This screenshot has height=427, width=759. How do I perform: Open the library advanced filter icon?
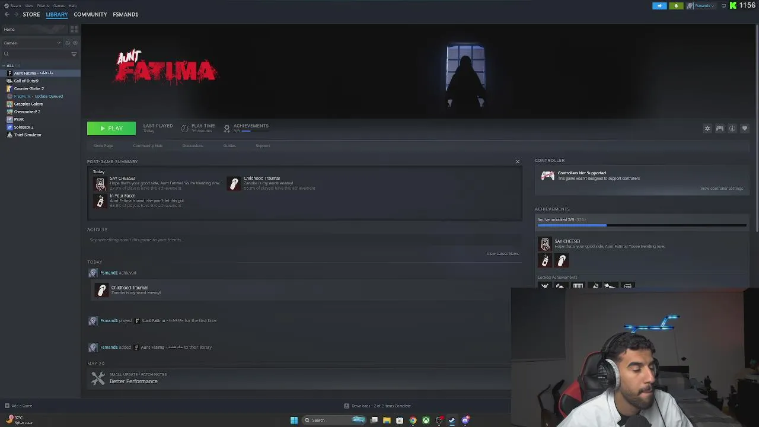point(74,54)
